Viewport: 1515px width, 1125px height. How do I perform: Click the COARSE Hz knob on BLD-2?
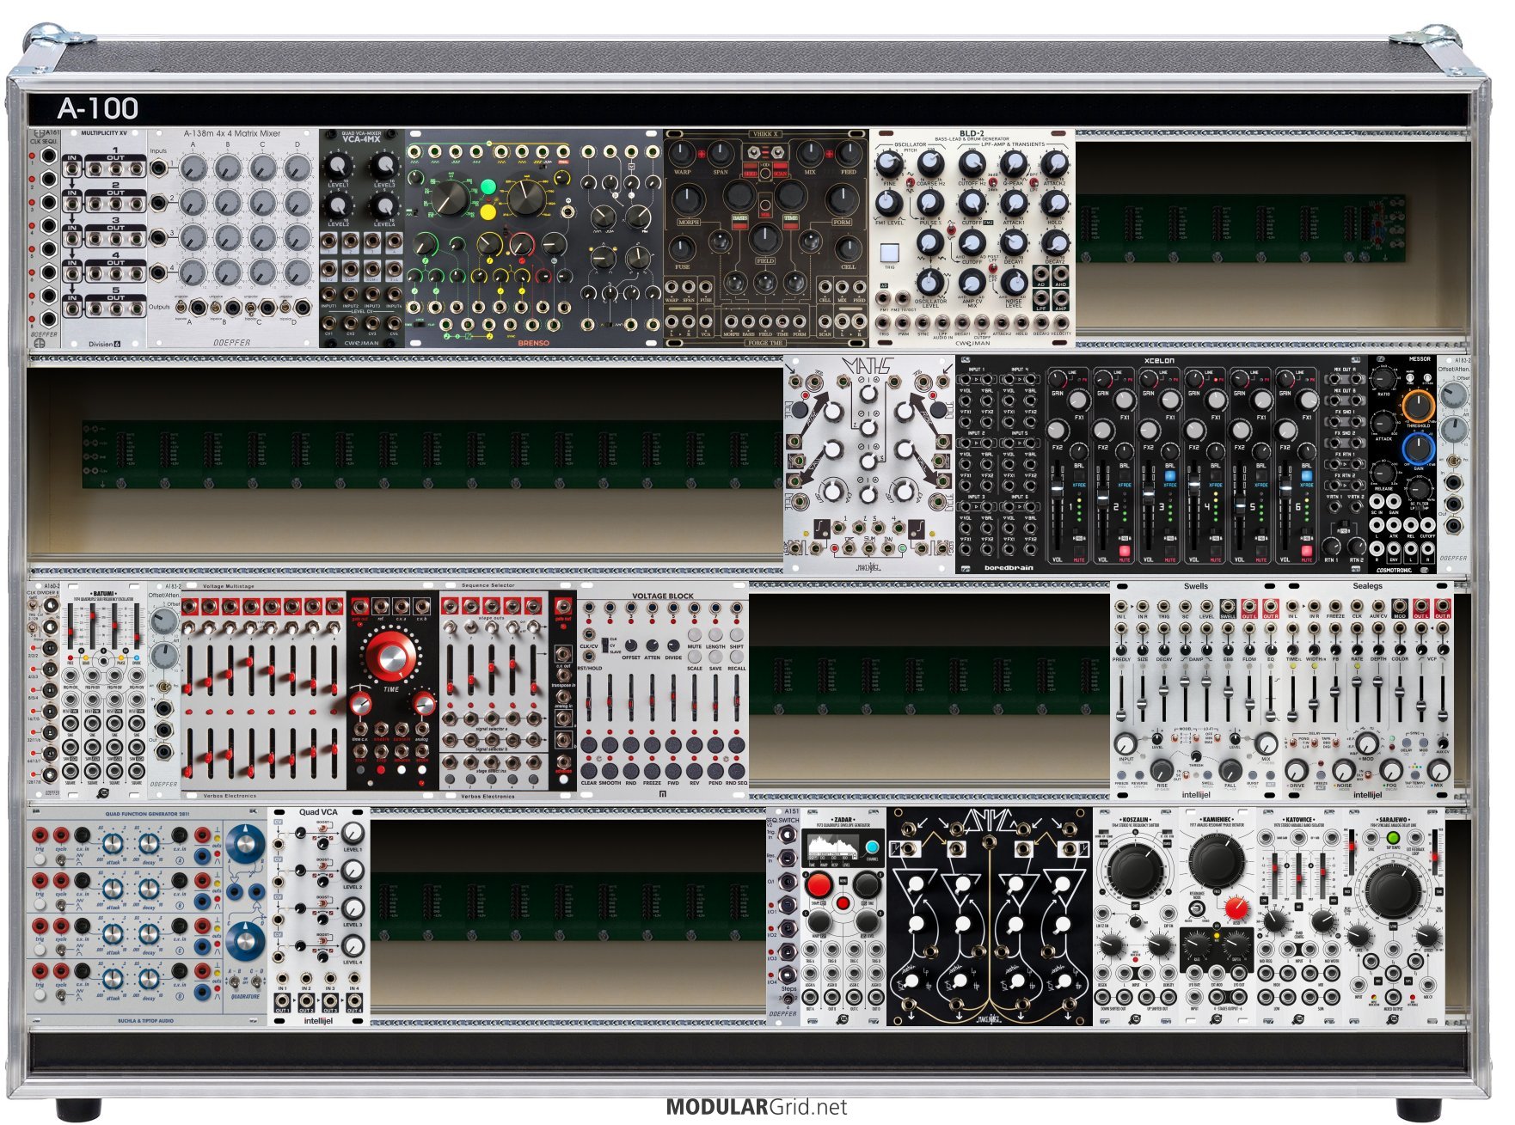929,162
